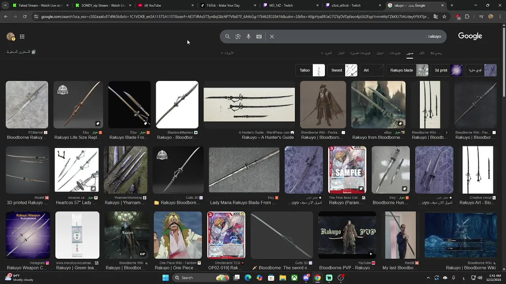Viewport: 506px width, 284px height.
Task: Open the Lady Maria Rakuyo Blade Etsy image
Action: [244, 170]
